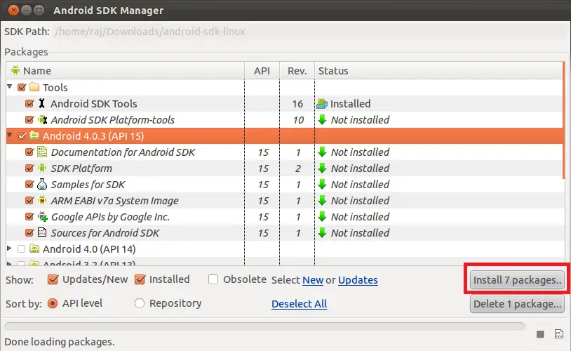The image size is (571, 351).
Task: Click the Delete 1 package button
Action: tap(517, 304)
